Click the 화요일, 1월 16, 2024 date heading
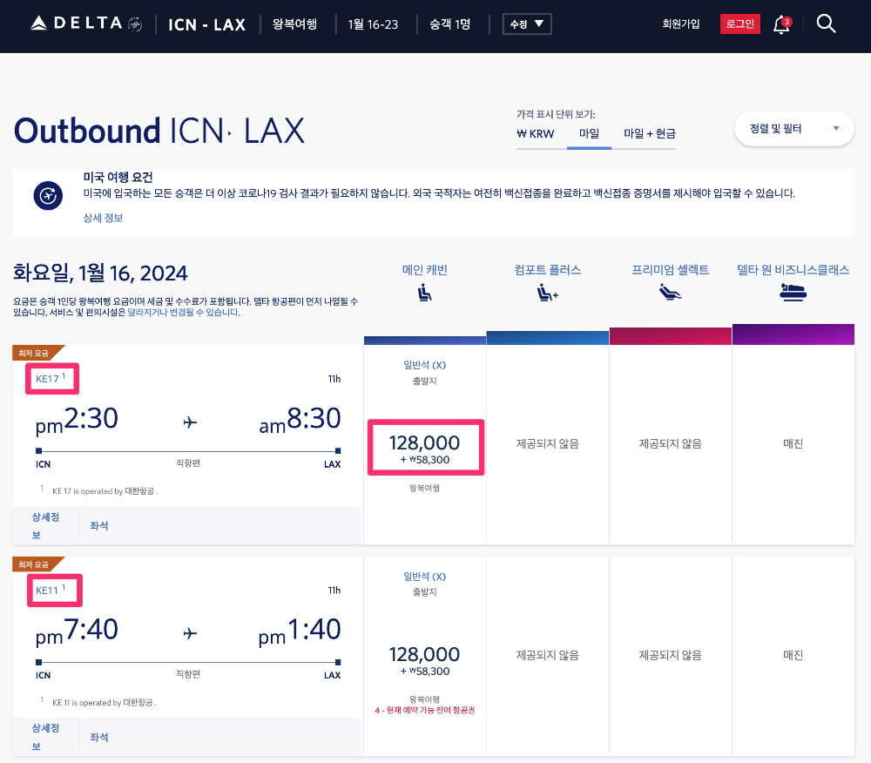This screenshot has width=871, height=763. pos(100,273)
